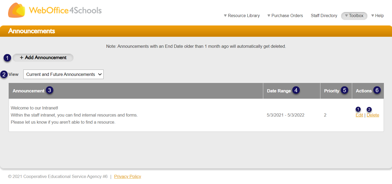Click numbered badge 5 on Priority header
This screenshot has height=184, width=392.
(x=345, y=90)
